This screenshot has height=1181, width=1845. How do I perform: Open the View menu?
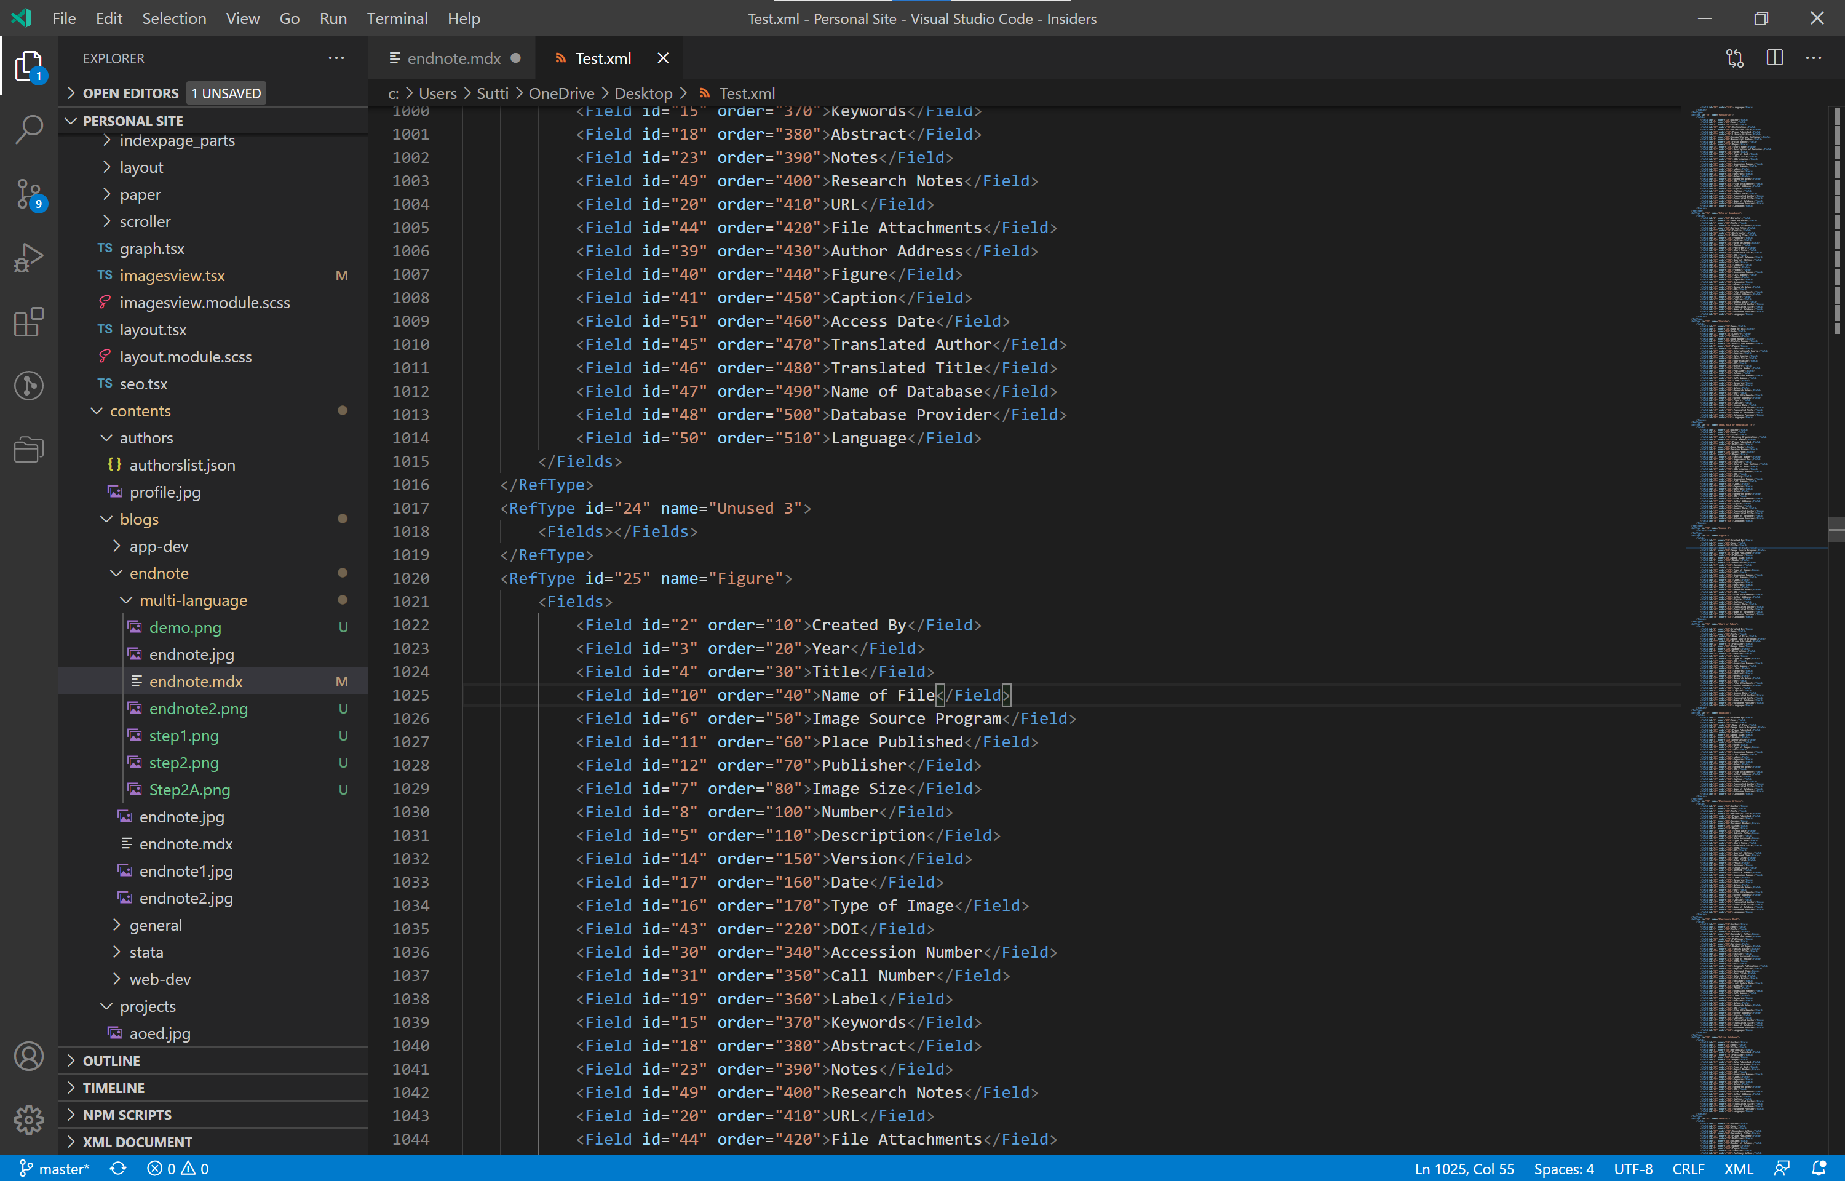[242, 18]
